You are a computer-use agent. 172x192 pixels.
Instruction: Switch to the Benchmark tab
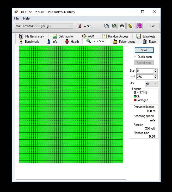[x=29, y=42]
